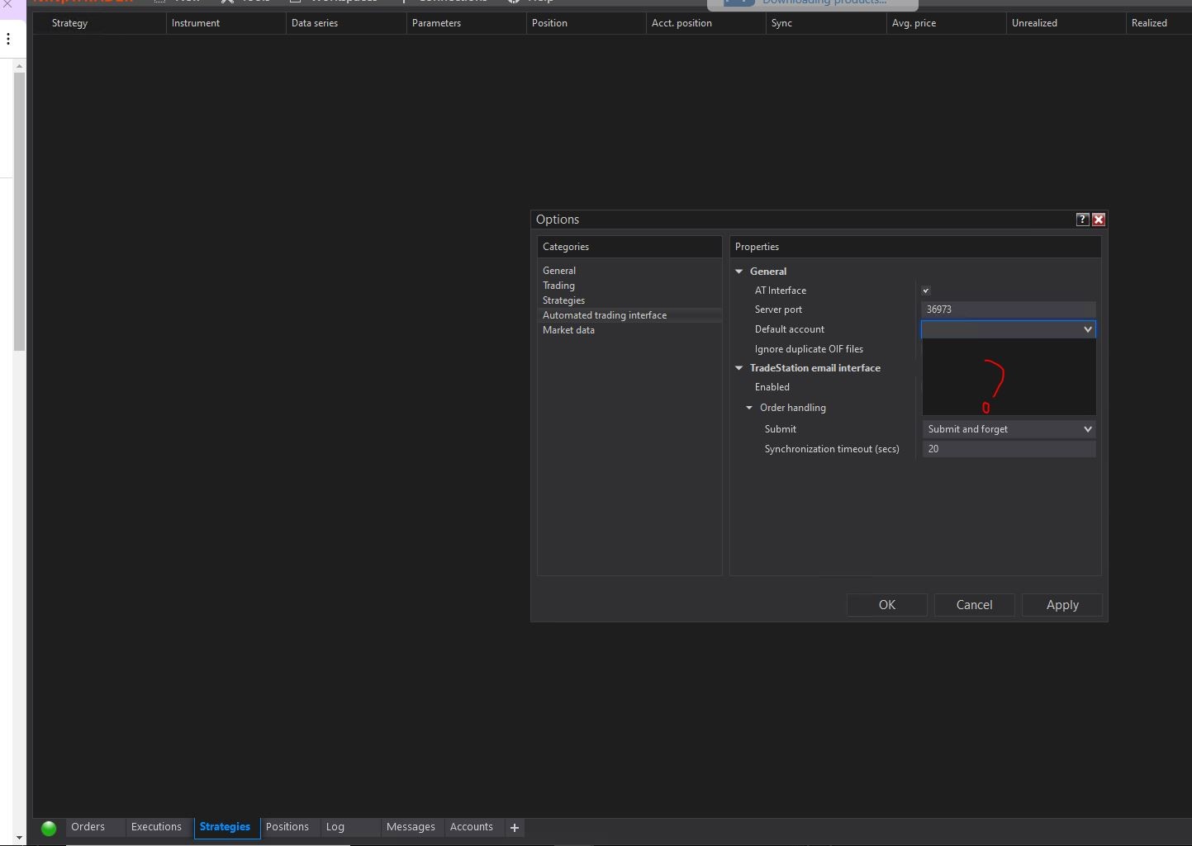Add a new tab with the plus icon

515,828
